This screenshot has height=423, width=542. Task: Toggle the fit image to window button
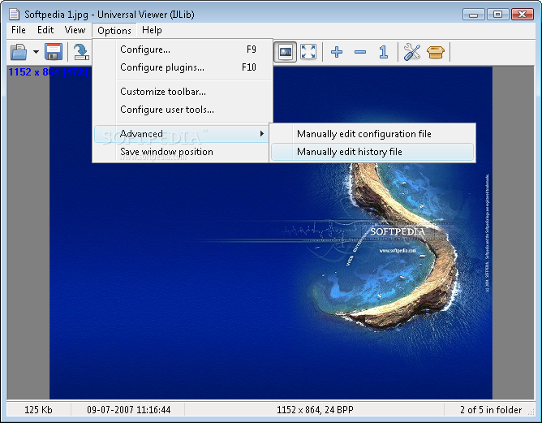pyautogui.click(x=285, y=52)
